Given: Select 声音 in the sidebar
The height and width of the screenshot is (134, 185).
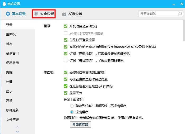Looking at the screenshot, I should [18, 101].
